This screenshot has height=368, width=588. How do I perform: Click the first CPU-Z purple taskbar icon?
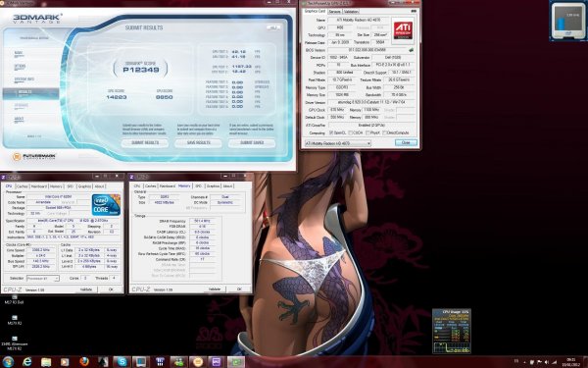point(218,362)
